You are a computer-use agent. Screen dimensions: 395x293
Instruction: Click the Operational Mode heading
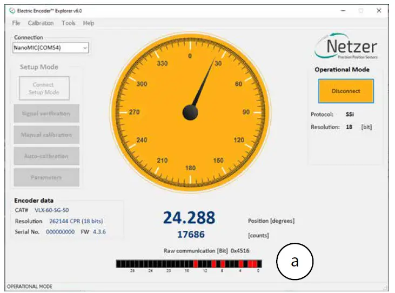coord(342,70)
